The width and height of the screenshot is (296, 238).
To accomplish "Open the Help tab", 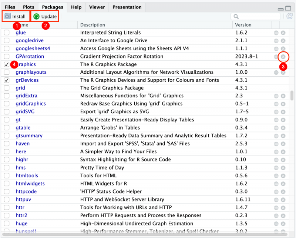I will (x=76, y=7).
